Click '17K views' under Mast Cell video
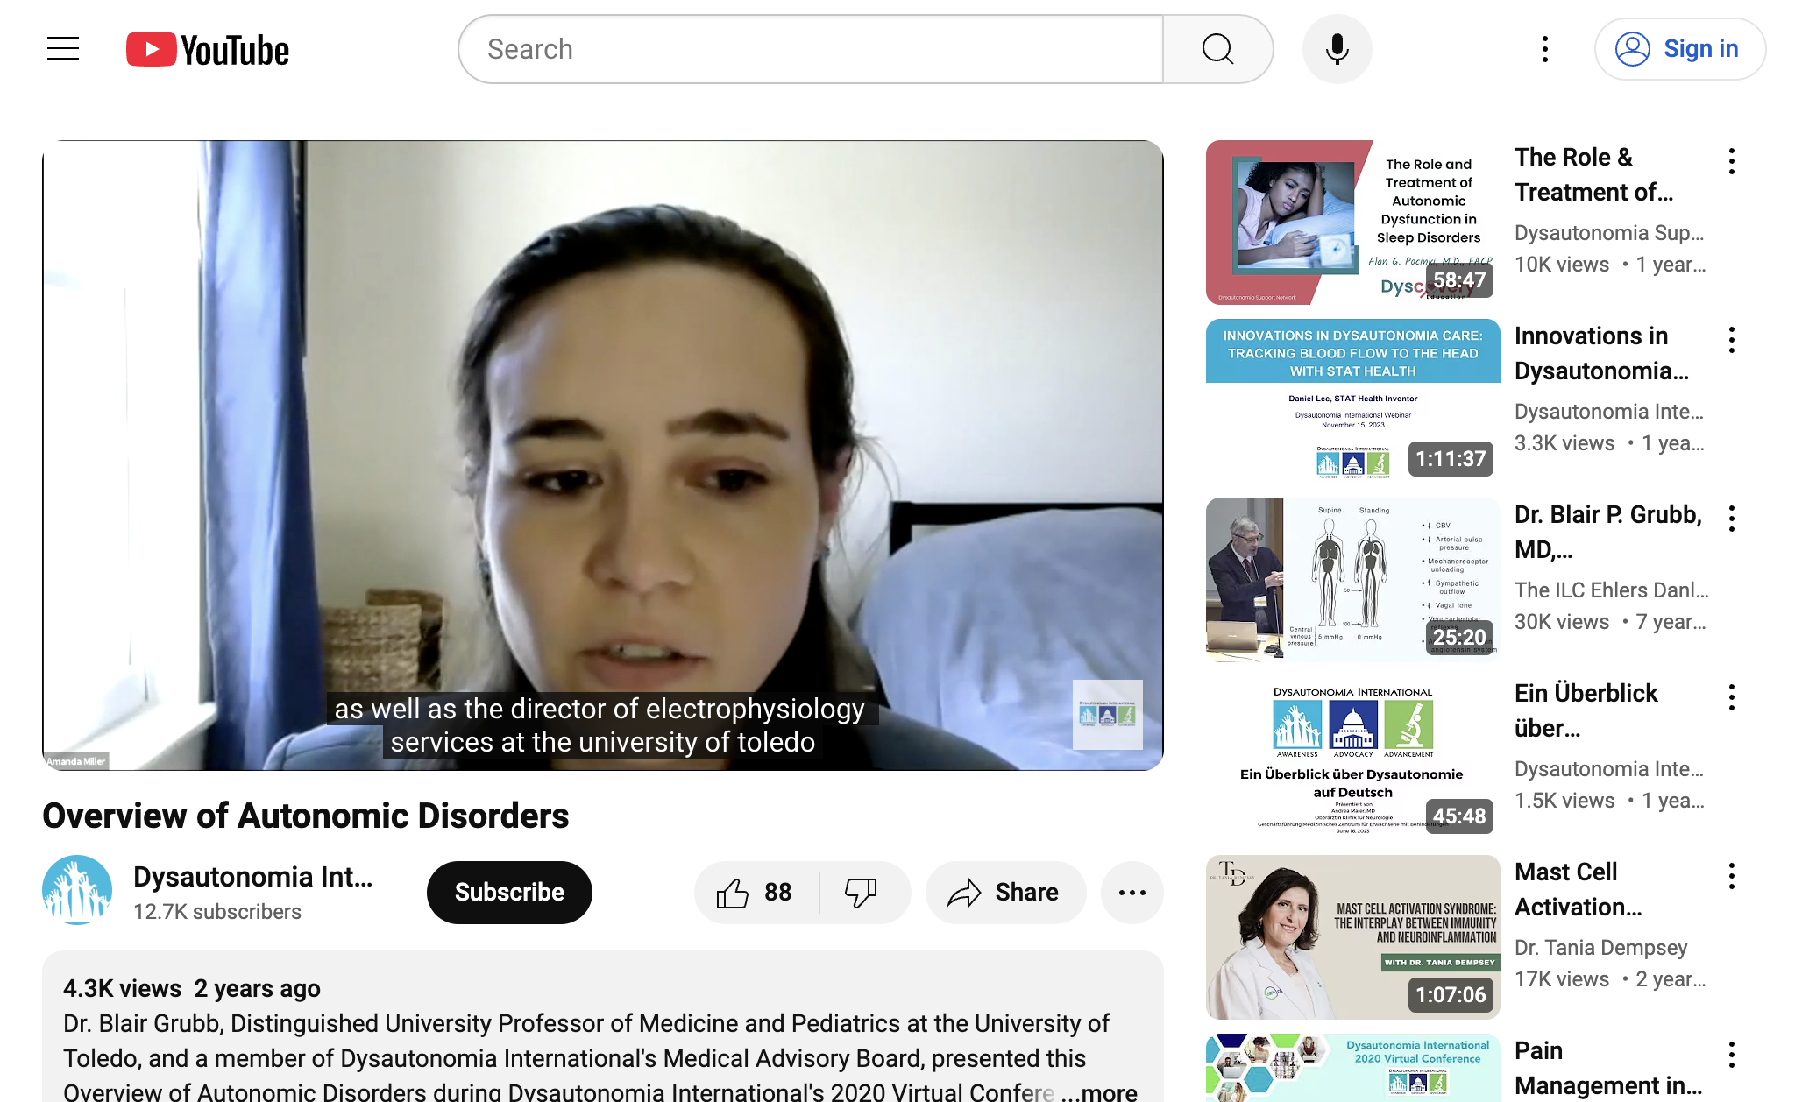 pos(1562,979)
